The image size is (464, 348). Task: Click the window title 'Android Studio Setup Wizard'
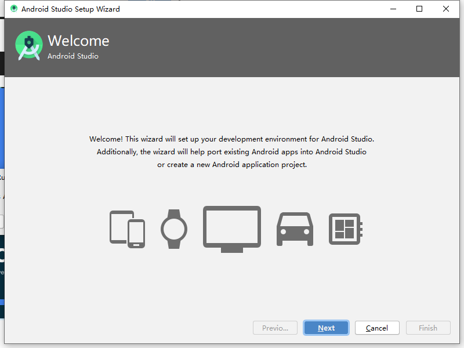tap(71, 9)
